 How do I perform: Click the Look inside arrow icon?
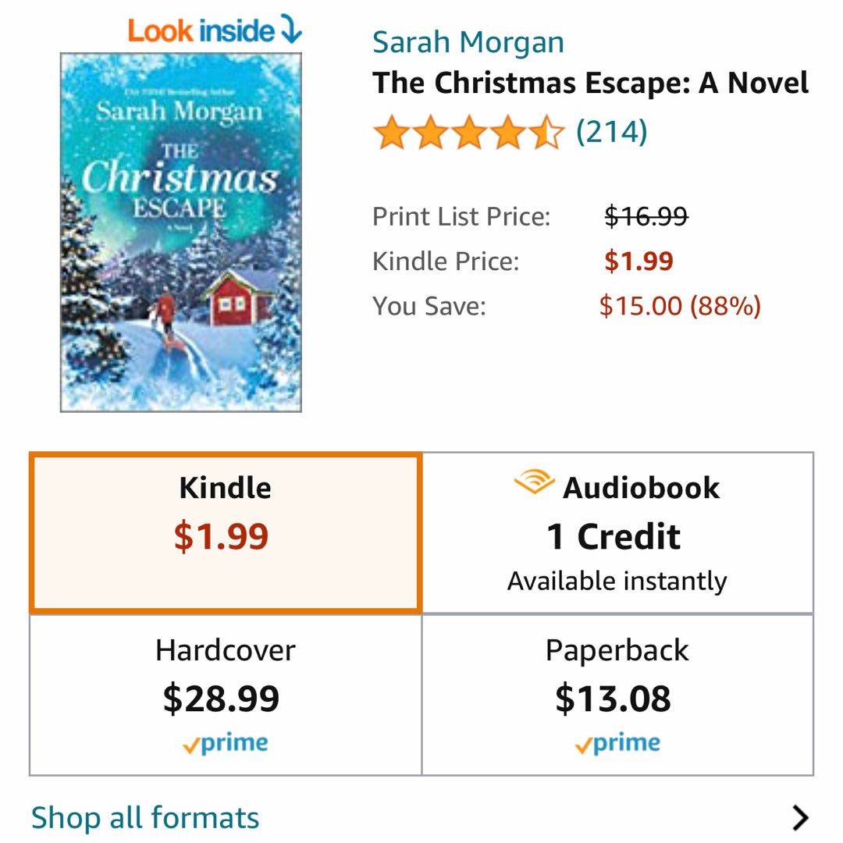pos(290,30)
